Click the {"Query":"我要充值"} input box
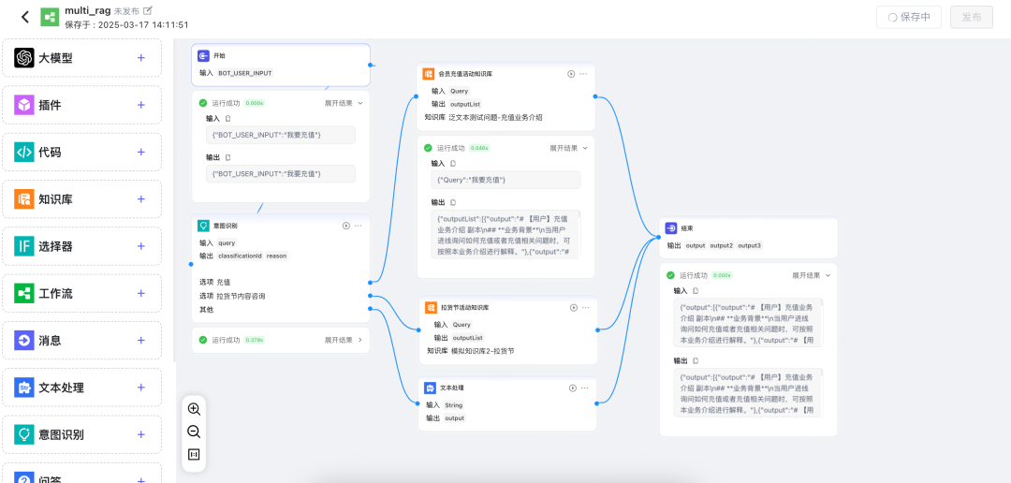 505,180
